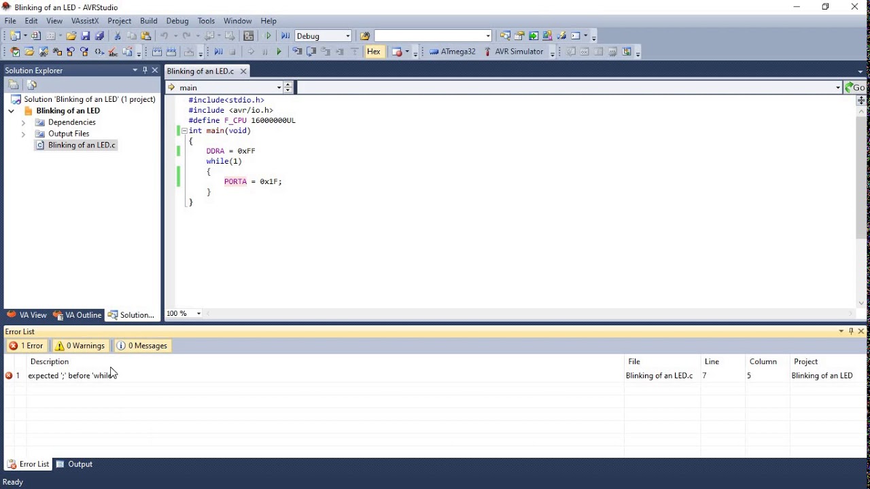Pin the Solution Explorer panel
The image size is (870, 489).
pyautogui.click(x=145, y=70)
